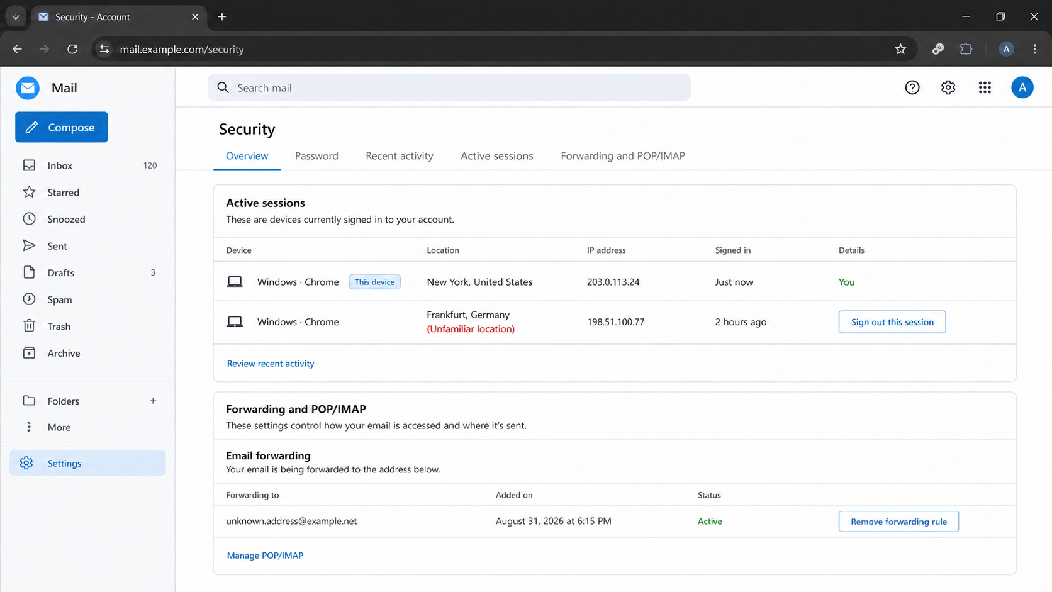Viewport: 1052px width, 592px height.
Task: Open the Folders section
Action: point(63,401)
